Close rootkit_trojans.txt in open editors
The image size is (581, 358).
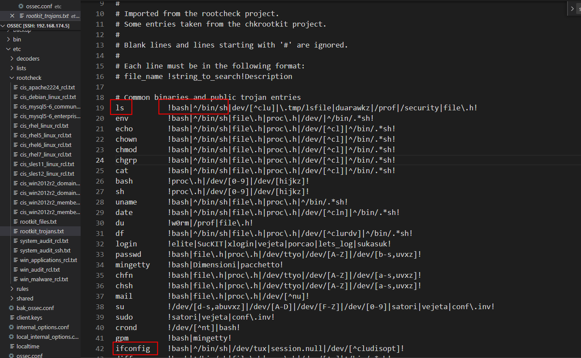click(12, 16)
